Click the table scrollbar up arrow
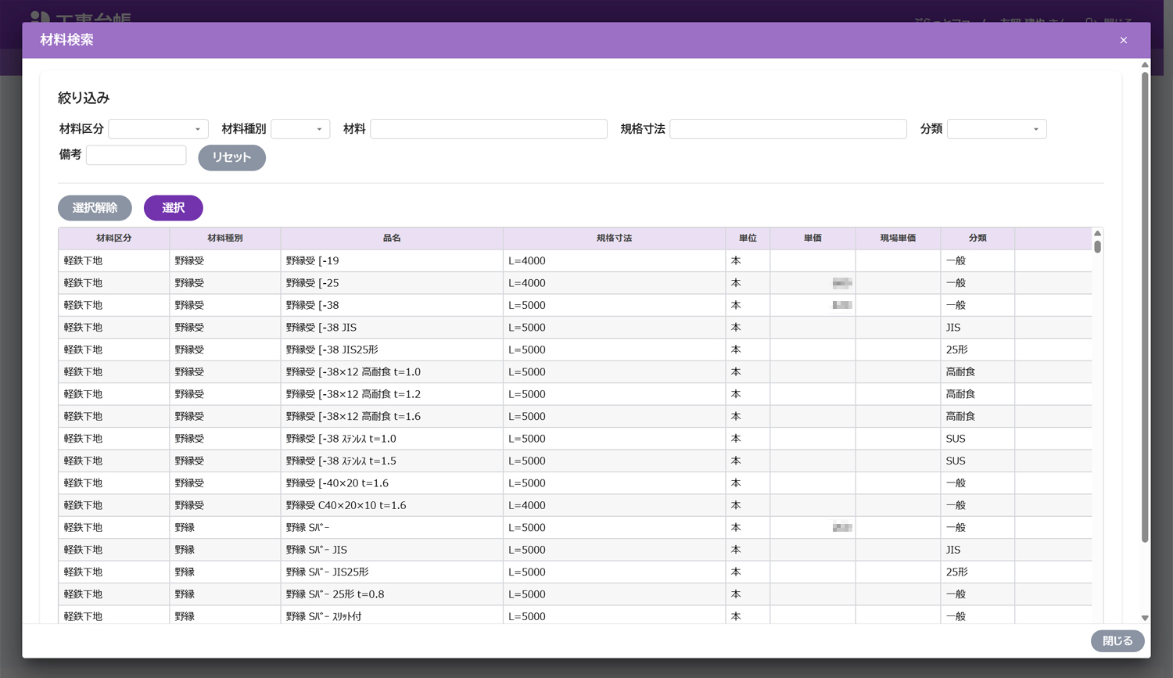The width and height of the screenshot is (1173, 678). (x=1097, y=234)
